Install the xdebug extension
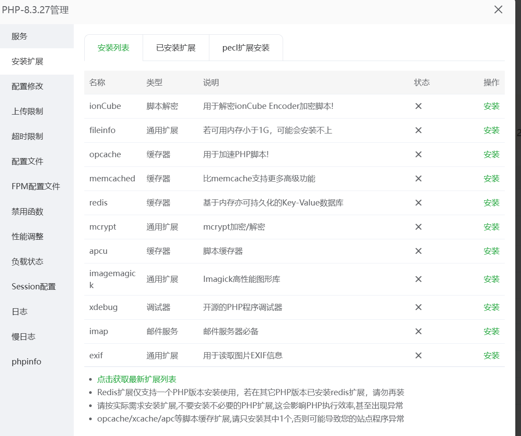521x436 pixels. [491, 307]
